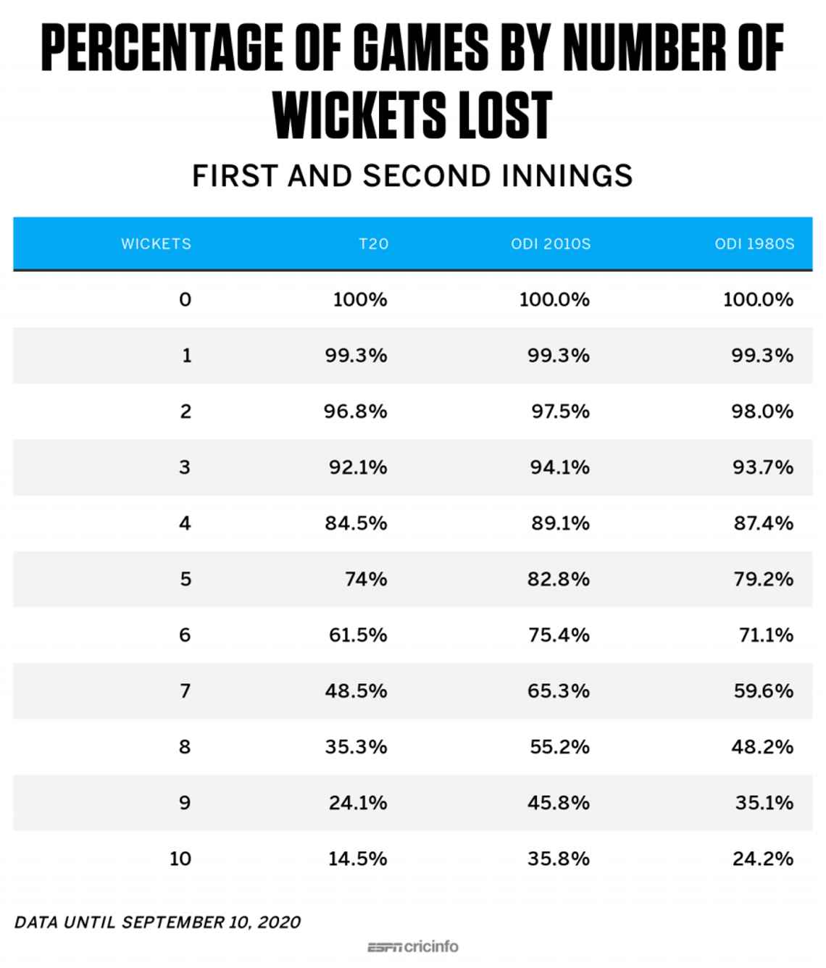Select the 35.8% cell in ODI 2010S
Image resolution: width=826 pixels, height=968 pixels.
[x=558, y=859]
